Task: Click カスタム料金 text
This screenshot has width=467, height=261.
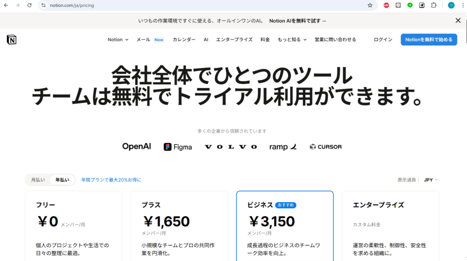Action: tap(367, 225)
